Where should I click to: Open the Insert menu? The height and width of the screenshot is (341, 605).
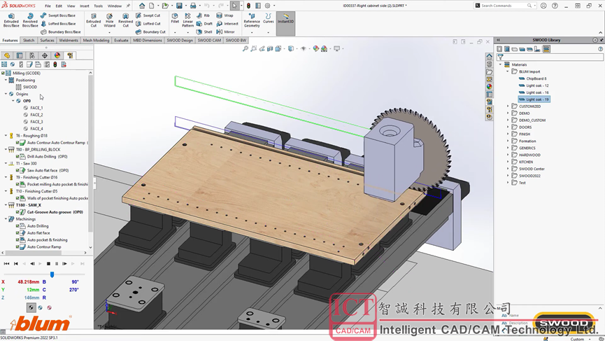(84, 6)
